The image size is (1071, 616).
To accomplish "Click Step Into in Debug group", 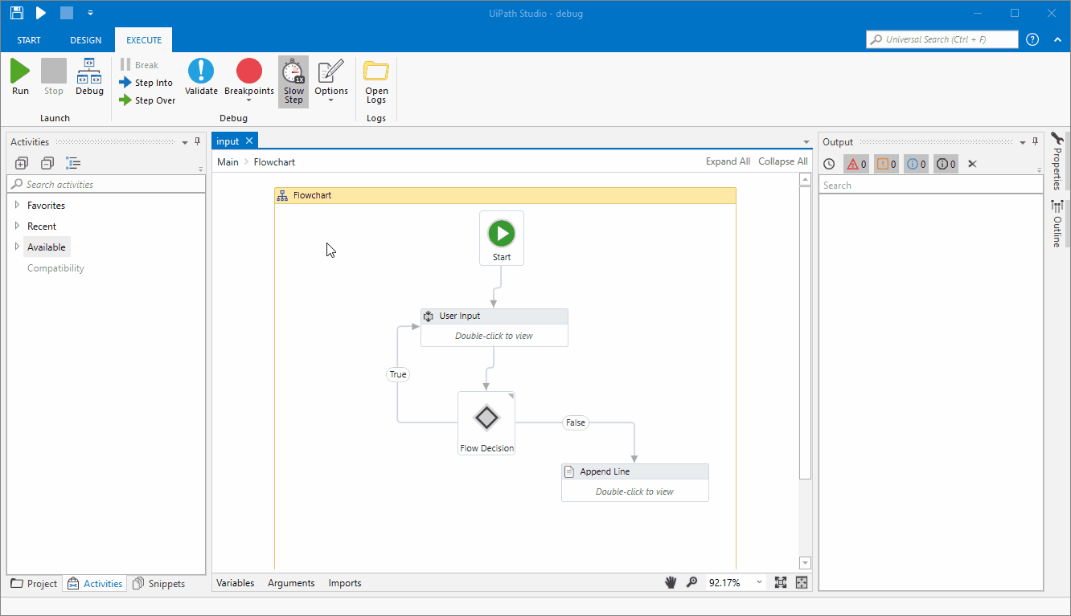I will pyautogui.click(x=146, y=83).
